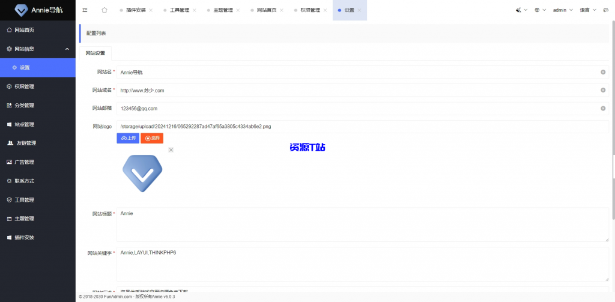Open 网站首页 in the sidebar
This screenshot has width=615, height=302.
(x=38, y=30)
